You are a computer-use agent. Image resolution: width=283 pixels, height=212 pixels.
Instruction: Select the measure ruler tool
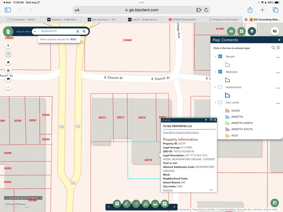(155, 204)
